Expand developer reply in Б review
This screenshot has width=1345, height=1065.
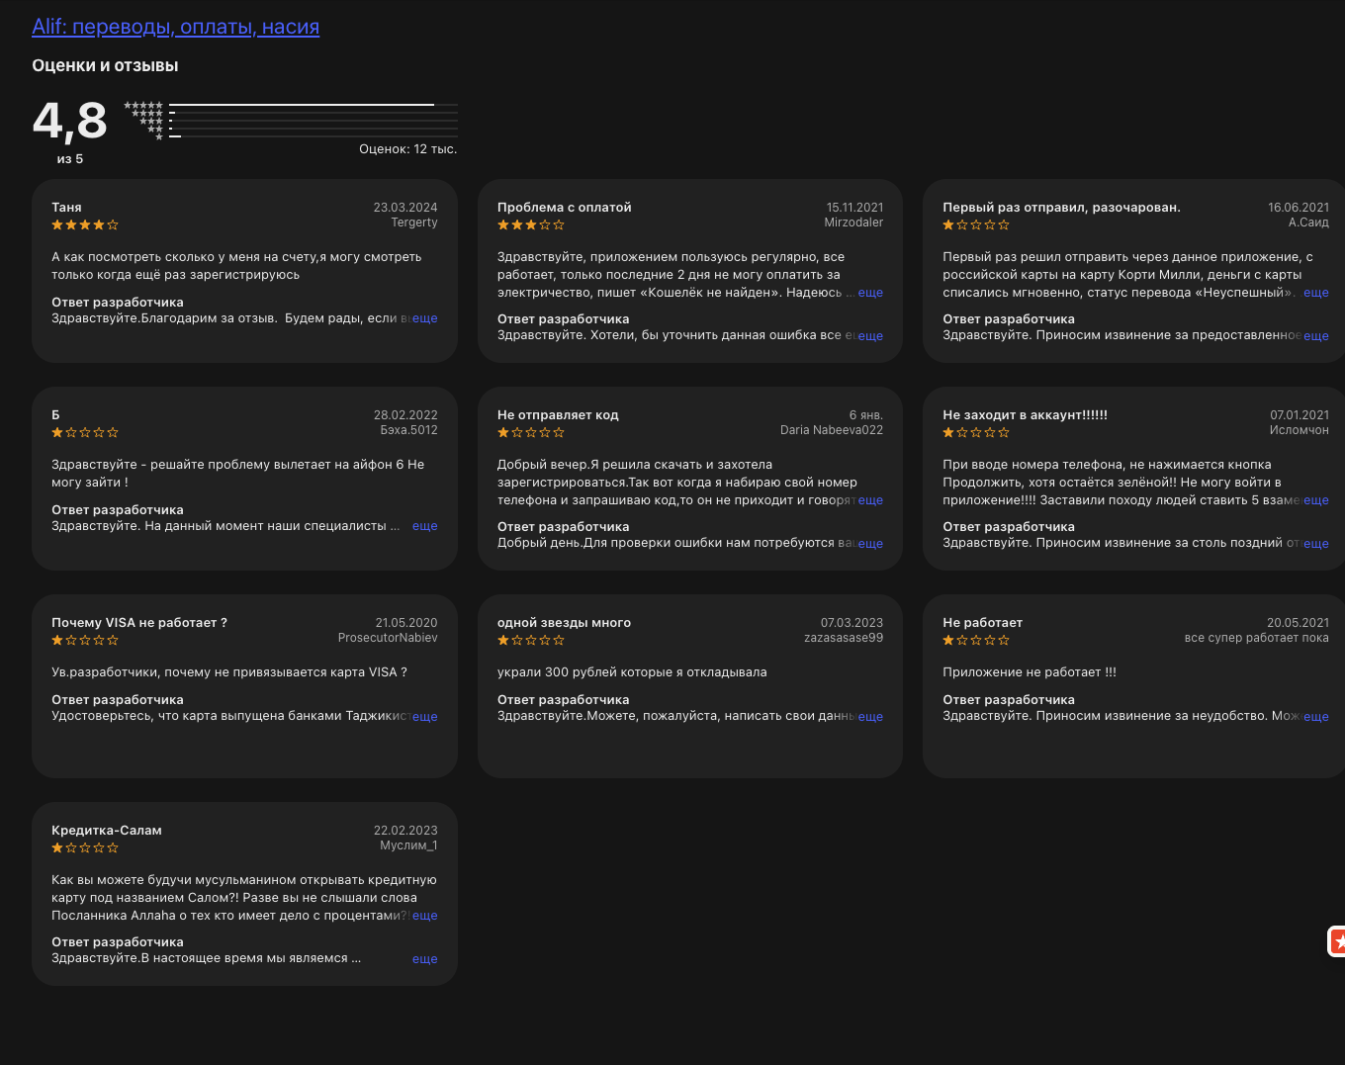click(x=424, y=526)
